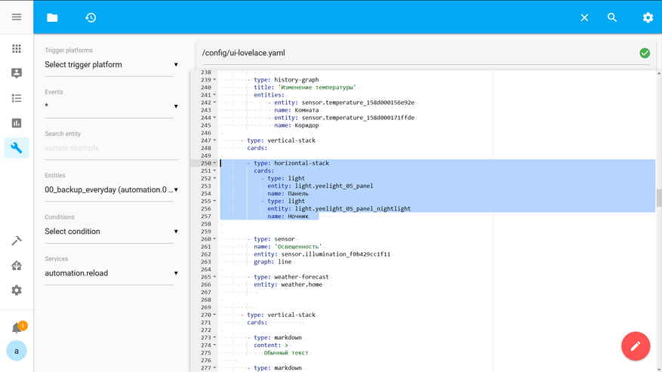Viewport: 662px width, 372px height.
Task: Collapse the fold arrow on line 241
Action: [x=214, y=95]
